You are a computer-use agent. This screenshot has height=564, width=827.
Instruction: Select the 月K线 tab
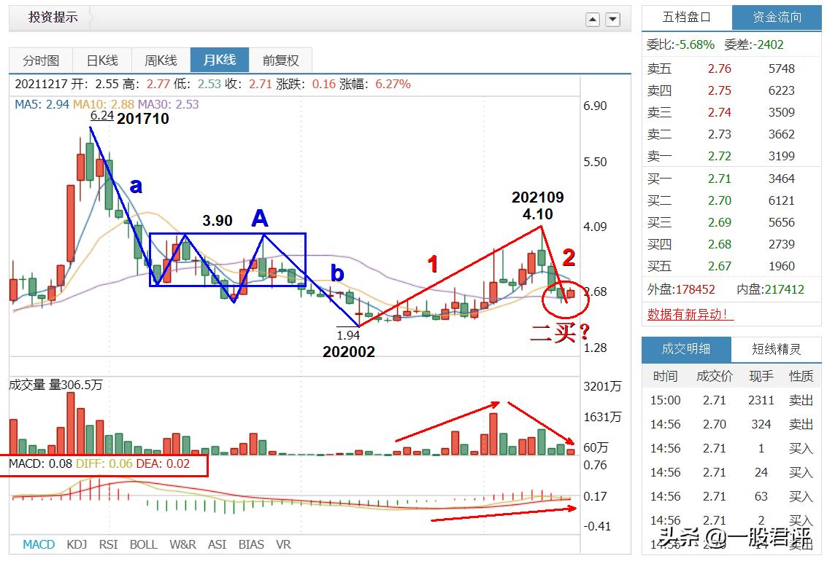coord(220,60)
